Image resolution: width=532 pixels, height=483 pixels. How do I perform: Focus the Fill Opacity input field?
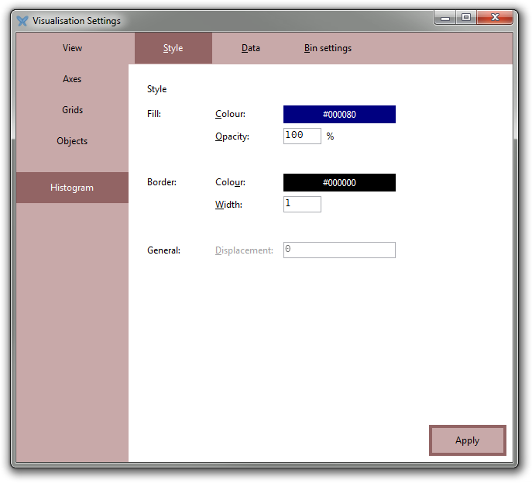(x=302, y=136)
